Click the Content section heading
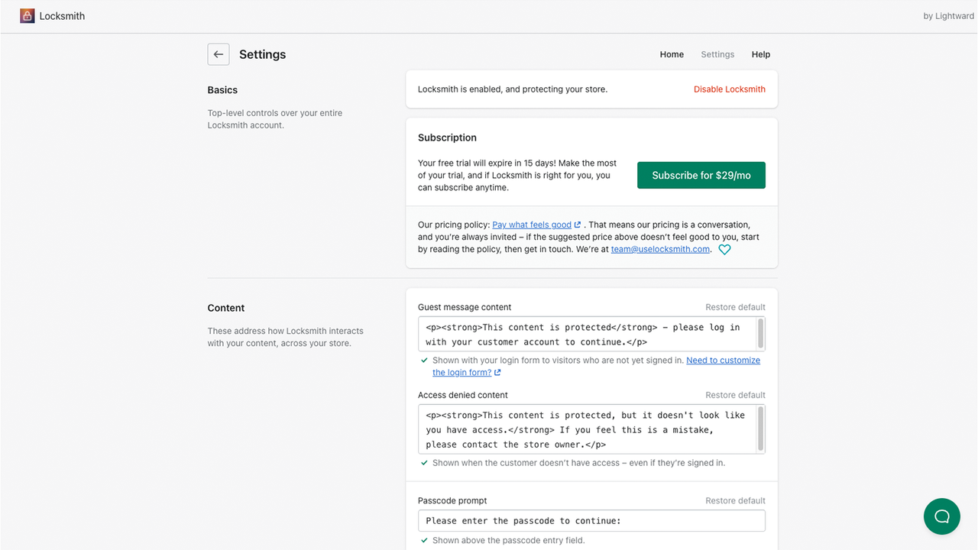This screenshot has width=978, height=550. [226, 308]
